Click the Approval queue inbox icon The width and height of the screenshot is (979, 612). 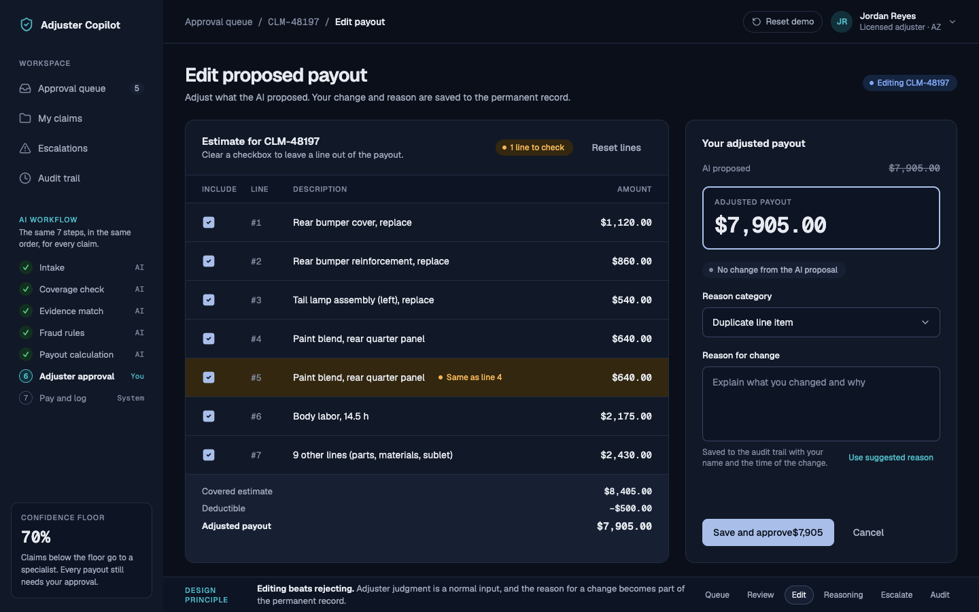(25, 88)
